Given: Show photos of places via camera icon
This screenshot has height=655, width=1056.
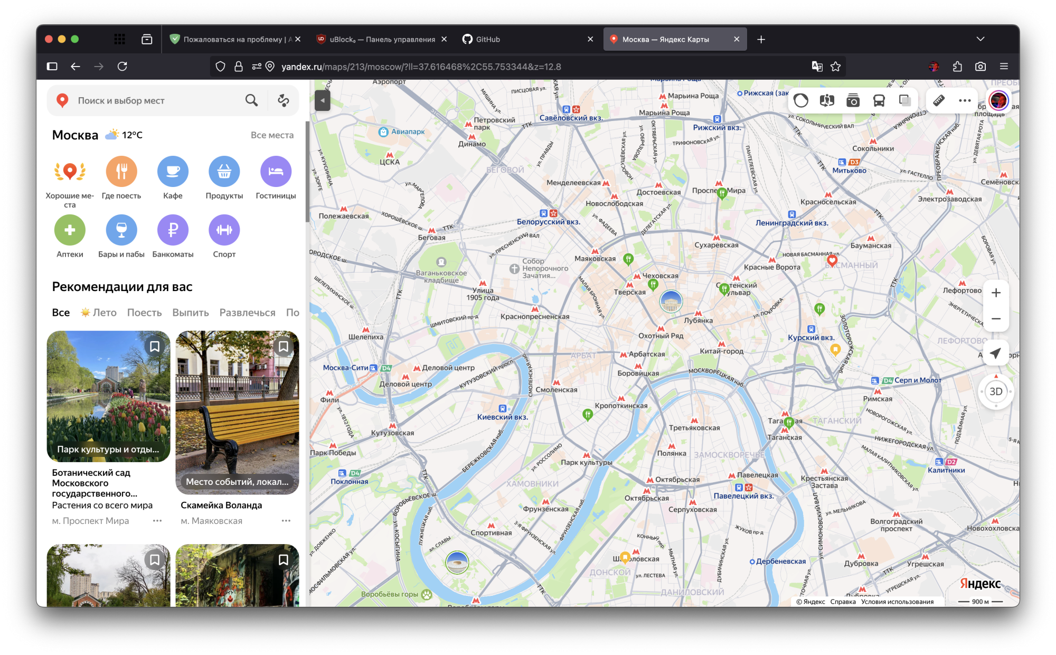Looking at the screenshot, I should click(x=853, y=100).
